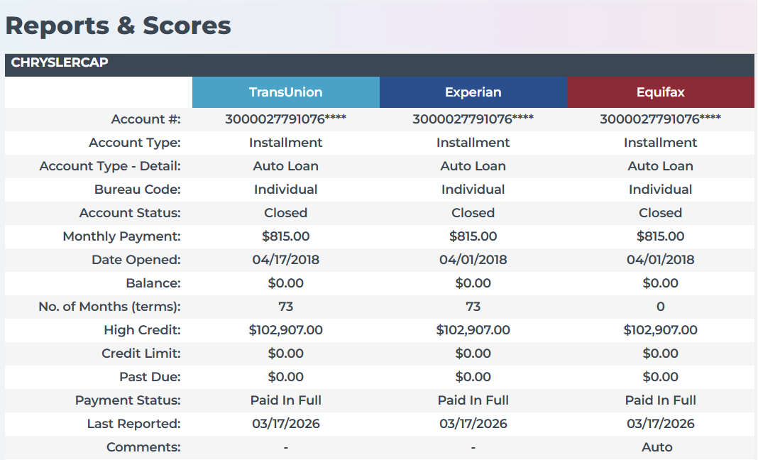Click Equifax Individual value
This screenshot has height=460, width=758.
click(660, 190)
